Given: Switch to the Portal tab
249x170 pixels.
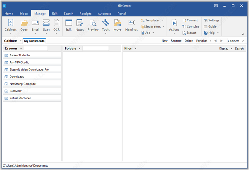Looking at the screenshot, I should pyautogui.click(x=122, y=14).
